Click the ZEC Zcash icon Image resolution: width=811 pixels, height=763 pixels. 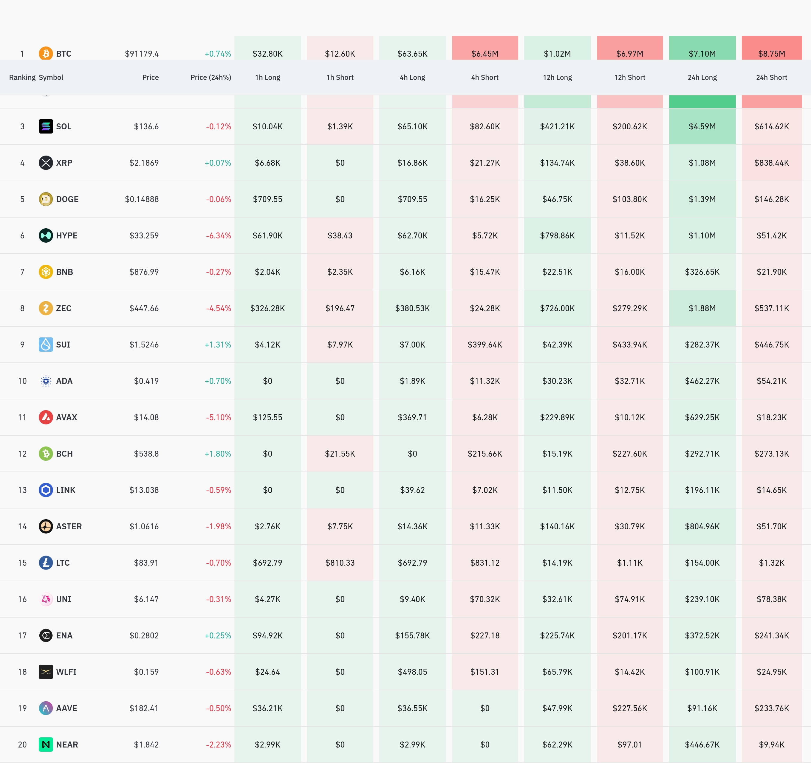(46, 308)
